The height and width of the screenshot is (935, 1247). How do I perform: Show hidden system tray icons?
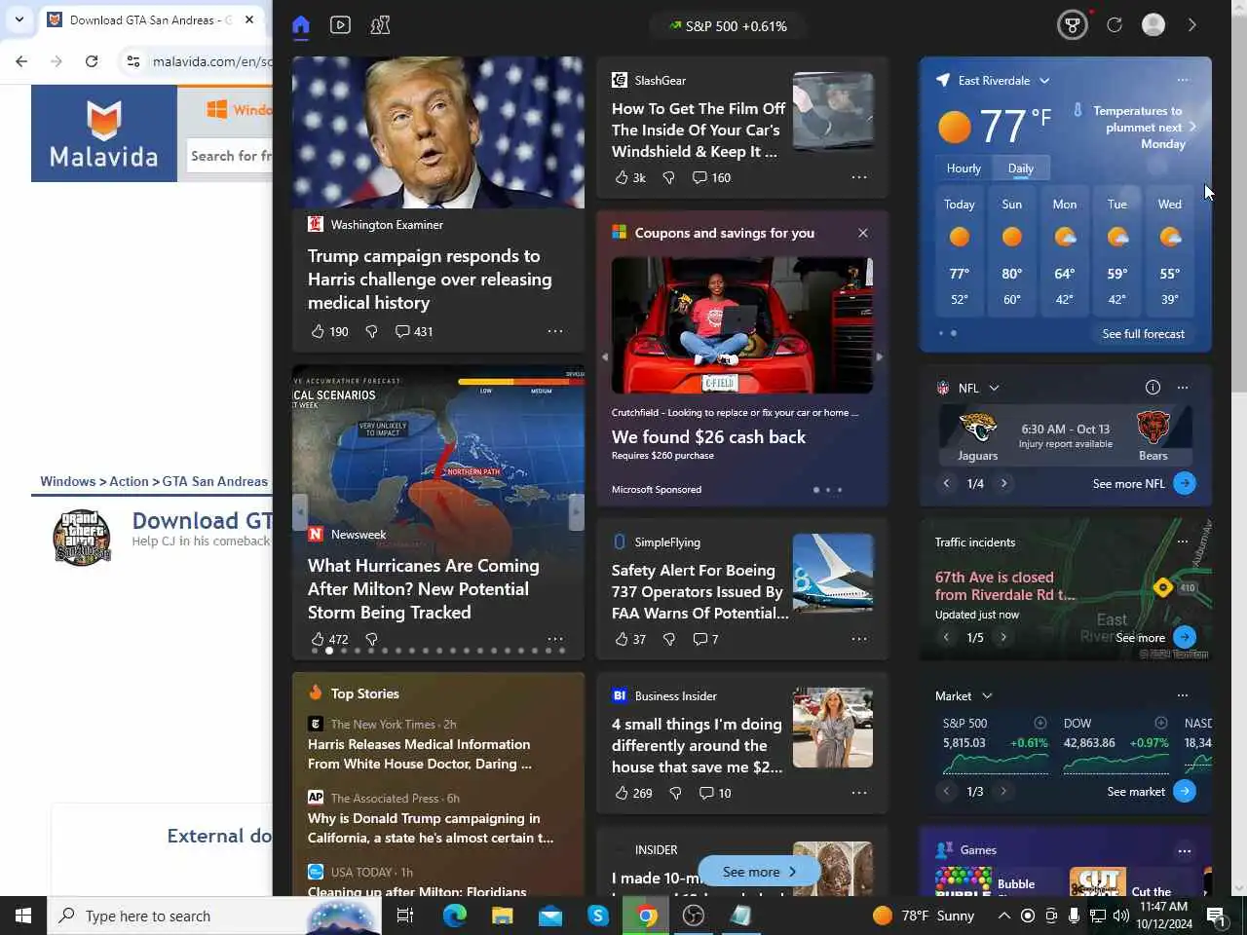point(1003,916)
